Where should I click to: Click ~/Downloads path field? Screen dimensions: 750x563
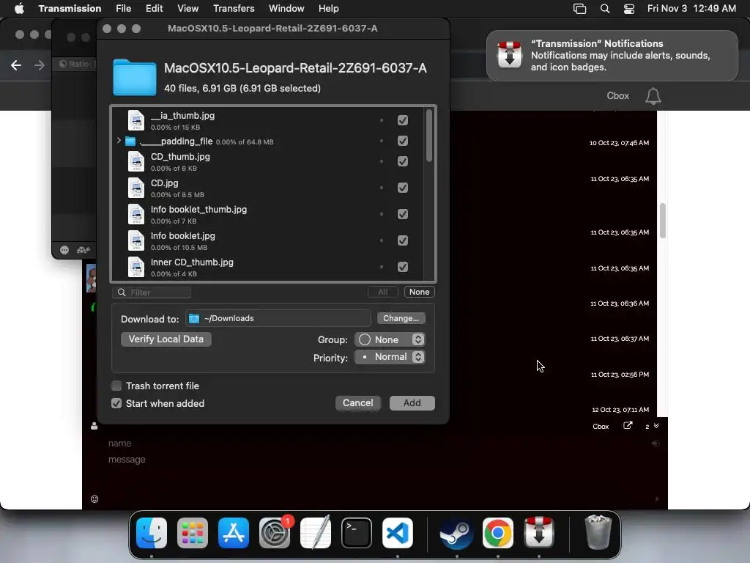pyautogui.click(x=278, y=318)
